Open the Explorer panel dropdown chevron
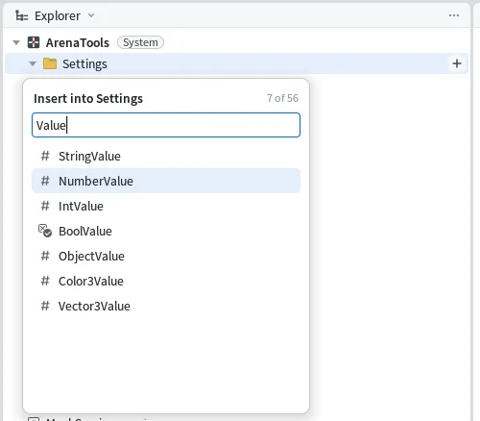480x421 pixels. click(x=91, y=15)
